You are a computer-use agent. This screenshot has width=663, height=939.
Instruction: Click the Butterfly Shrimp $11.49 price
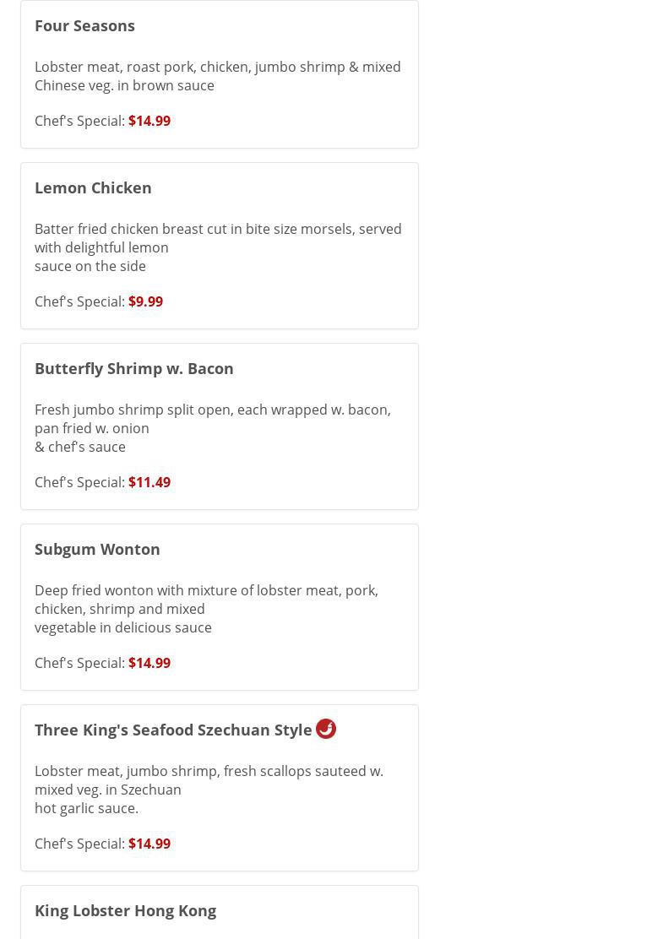[x=149, y=482]
